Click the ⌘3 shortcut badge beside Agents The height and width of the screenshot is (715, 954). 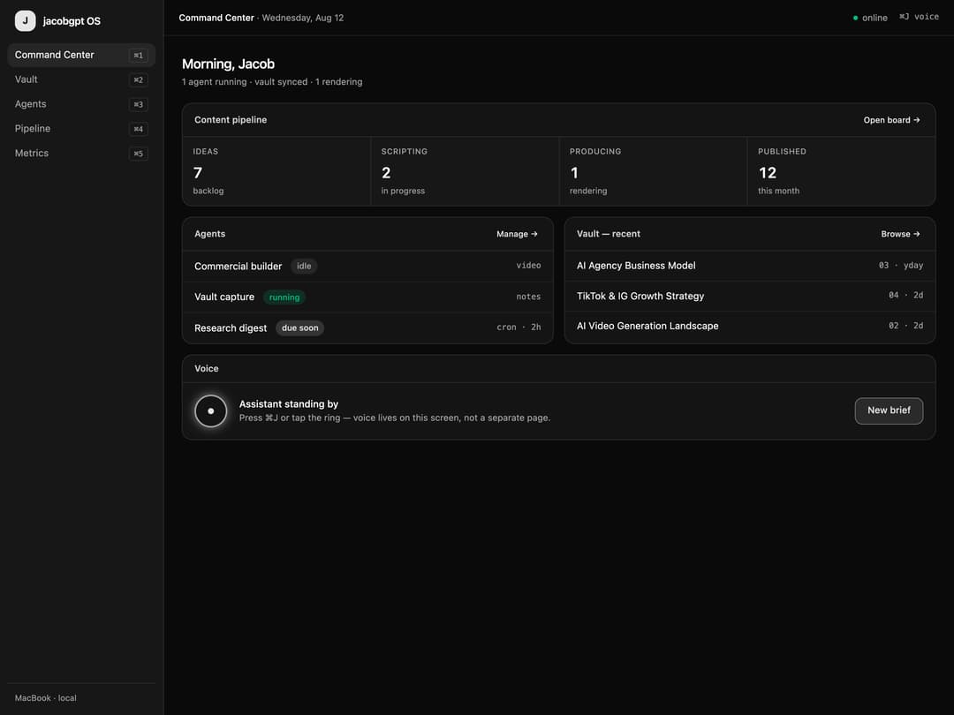point(138,104)
